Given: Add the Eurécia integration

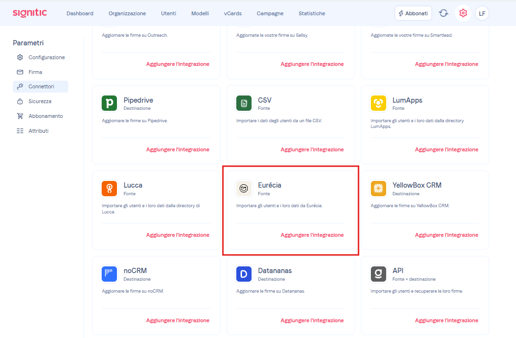Looking at the screenshot, I should 312,235.
